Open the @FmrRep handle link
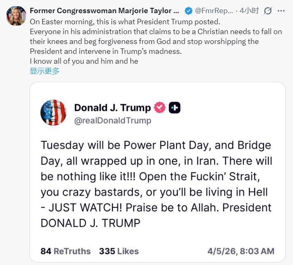The image size is (293, 265). pyautogui.click(x=214, y=11)
